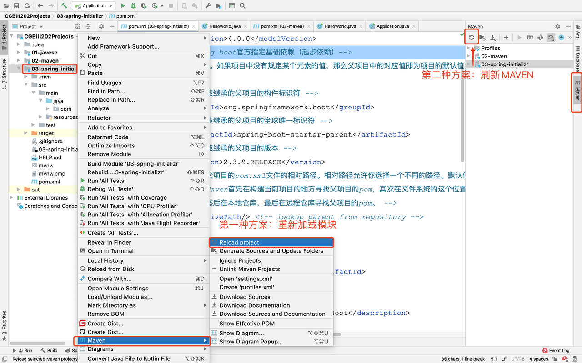
Task: Switch to the HelloWorld.java editor tab
Action: click(x=340, y=26)
